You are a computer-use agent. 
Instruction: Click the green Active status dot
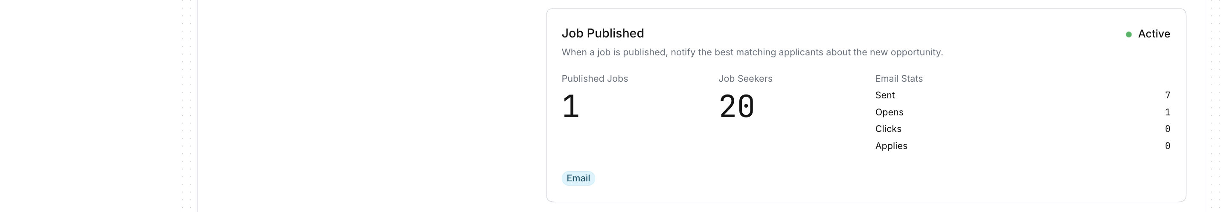1128,34
